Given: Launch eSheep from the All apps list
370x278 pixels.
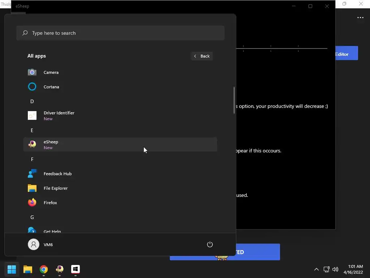Looking at the screenshot, I should point(120,144).
